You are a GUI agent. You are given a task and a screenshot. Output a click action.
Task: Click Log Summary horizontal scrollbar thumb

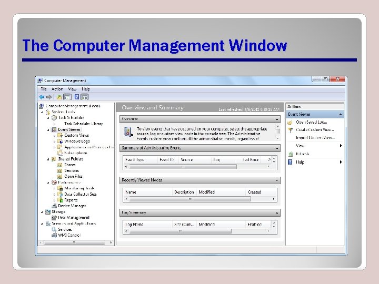coord(180,231)
